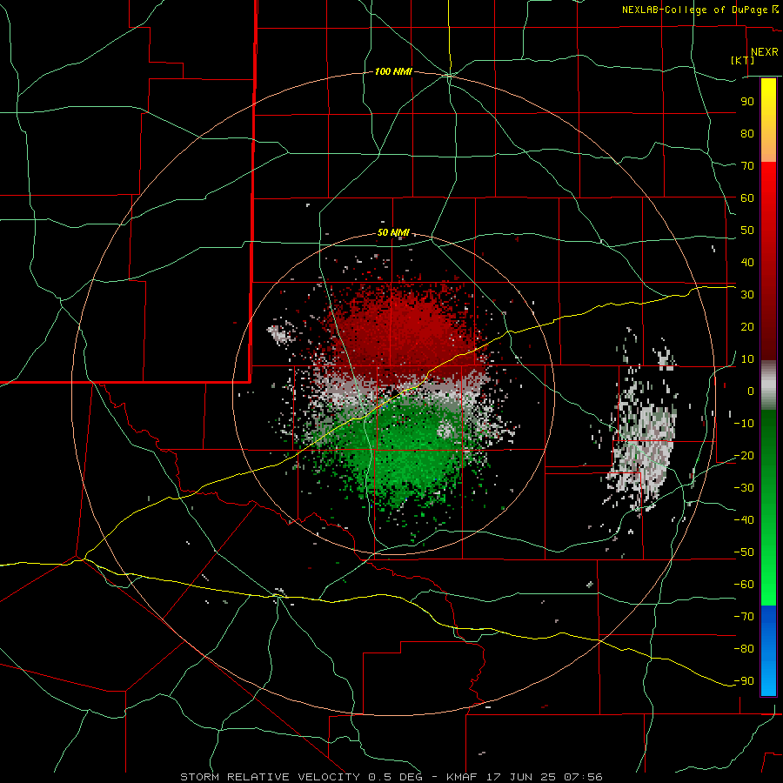The image size is (783, 783).
Task: Click the bright green segment of color bar
Action: pyautogui.click(x=768, y=508)
